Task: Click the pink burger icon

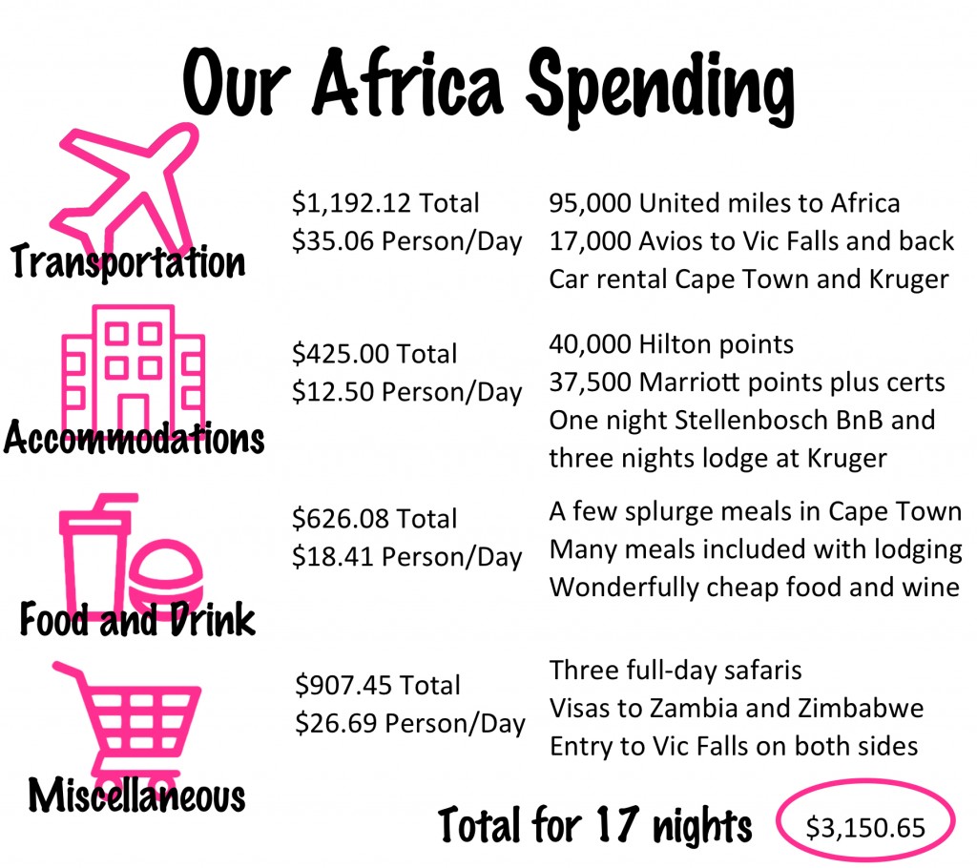Action: pos(167,576)
